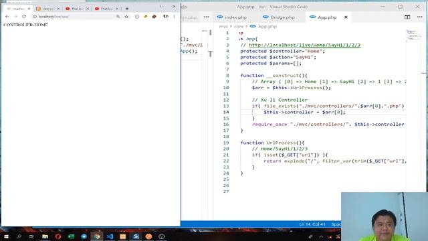The image size is (428, 241).
Task: Open Task View on taskbar
Action: pyautogui.click(x=31, y=236)
